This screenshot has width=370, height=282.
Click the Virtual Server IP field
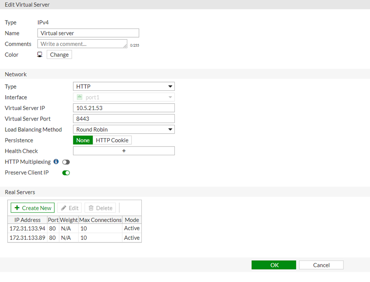[x=123, y=108]
